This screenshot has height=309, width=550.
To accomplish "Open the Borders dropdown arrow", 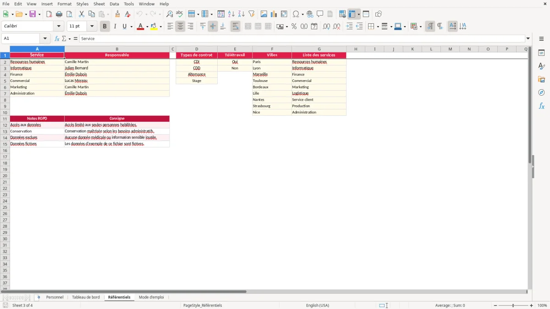I will pos(377,27).
